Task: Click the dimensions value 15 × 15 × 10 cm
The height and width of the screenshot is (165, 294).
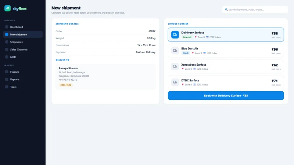Action: click(x=146, y=45)
